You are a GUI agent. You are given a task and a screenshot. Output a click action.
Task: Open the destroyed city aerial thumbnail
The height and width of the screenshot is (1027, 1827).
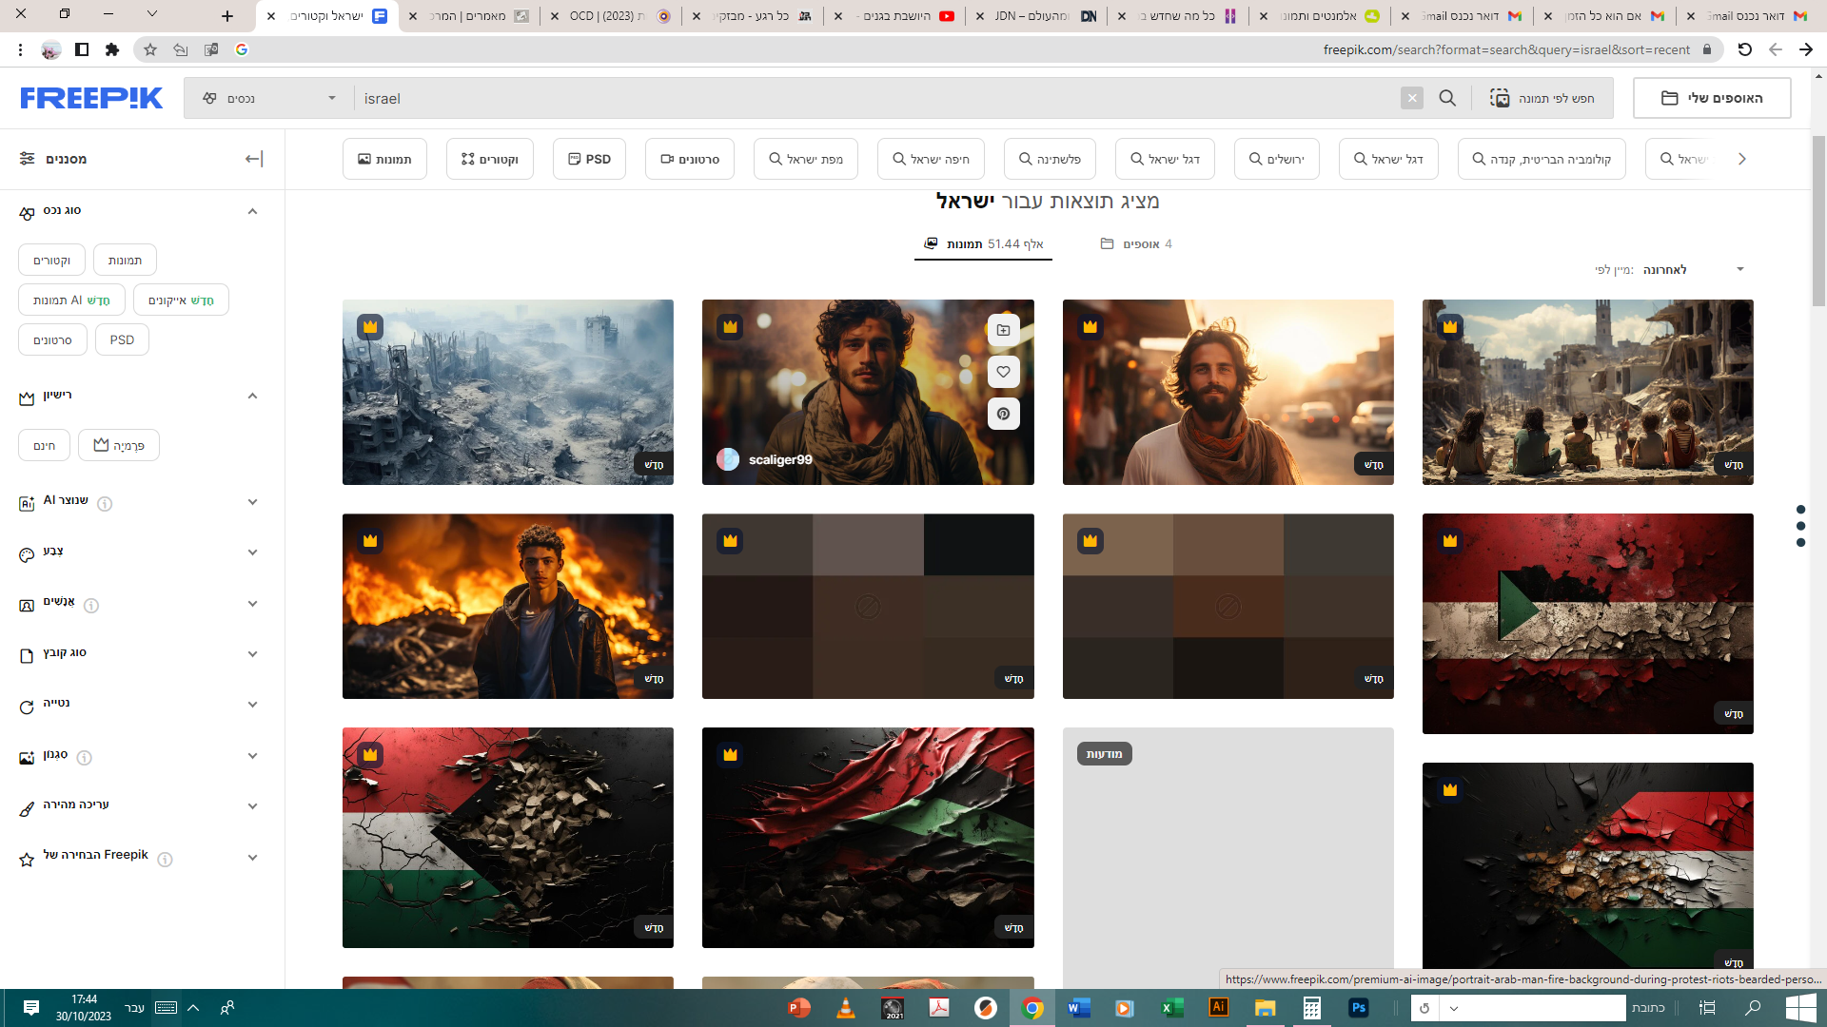(x=507, y=392)
